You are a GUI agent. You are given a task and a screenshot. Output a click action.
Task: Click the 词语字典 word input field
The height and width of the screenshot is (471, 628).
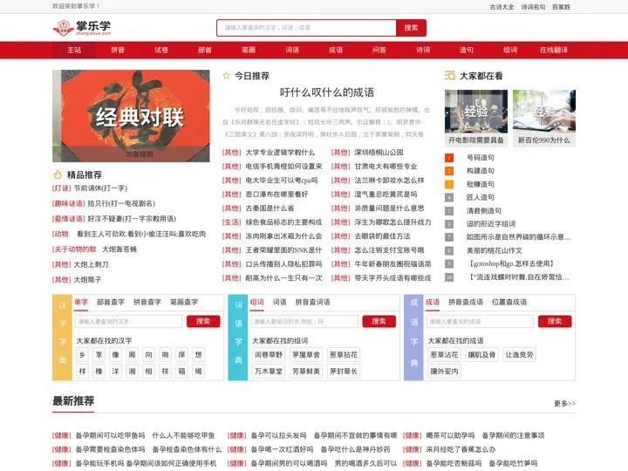click(x=304, y=322)
